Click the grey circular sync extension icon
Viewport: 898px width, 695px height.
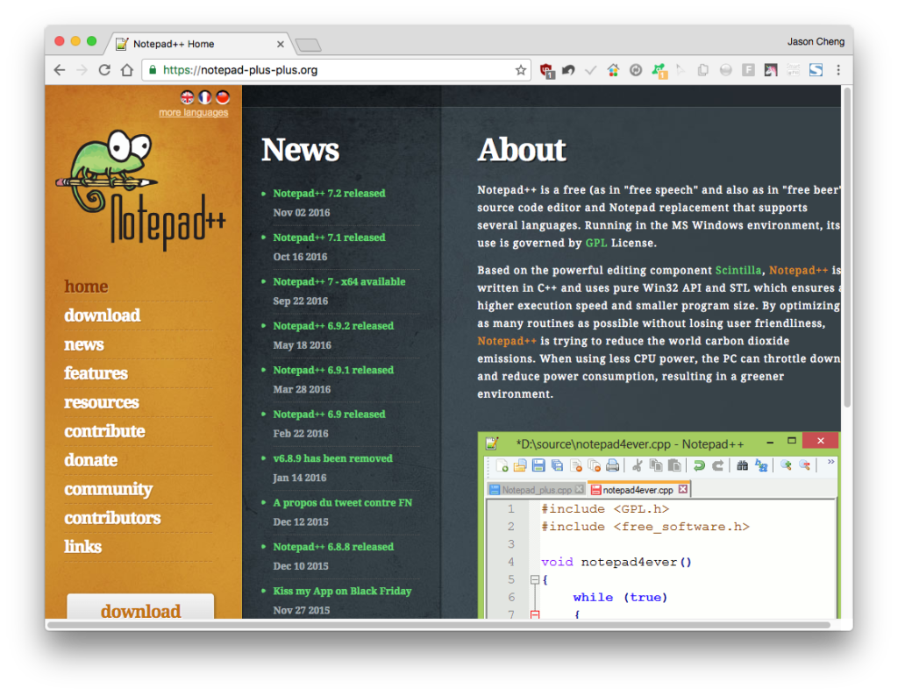636,70
